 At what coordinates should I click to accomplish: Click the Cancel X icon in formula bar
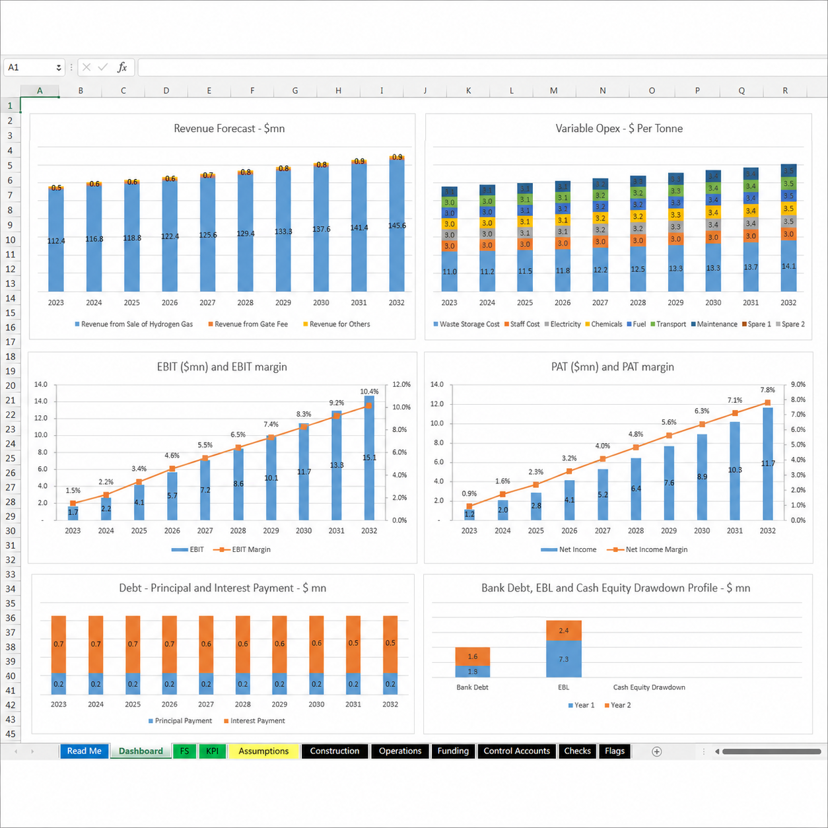pyautogui.click(x=86, y=67)
